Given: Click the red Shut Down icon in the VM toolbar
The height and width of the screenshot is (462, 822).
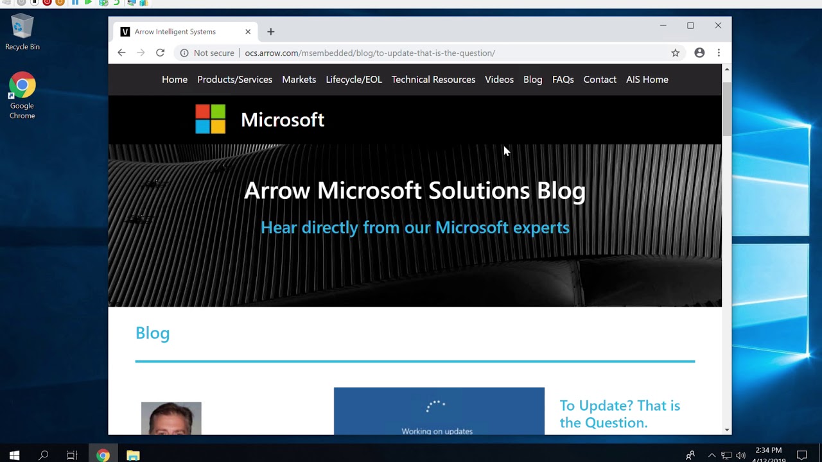Looking at the screenshot, I should coord(47,3).
